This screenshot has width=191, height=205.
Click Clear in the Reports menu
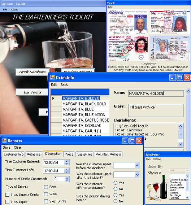coord(18,147)
